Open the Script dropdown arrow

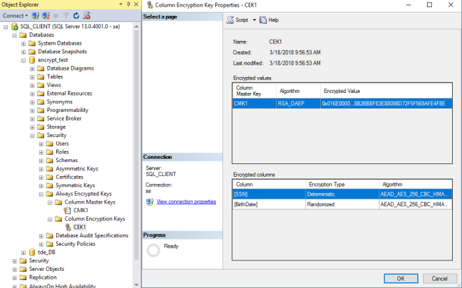tap(254, 20)
